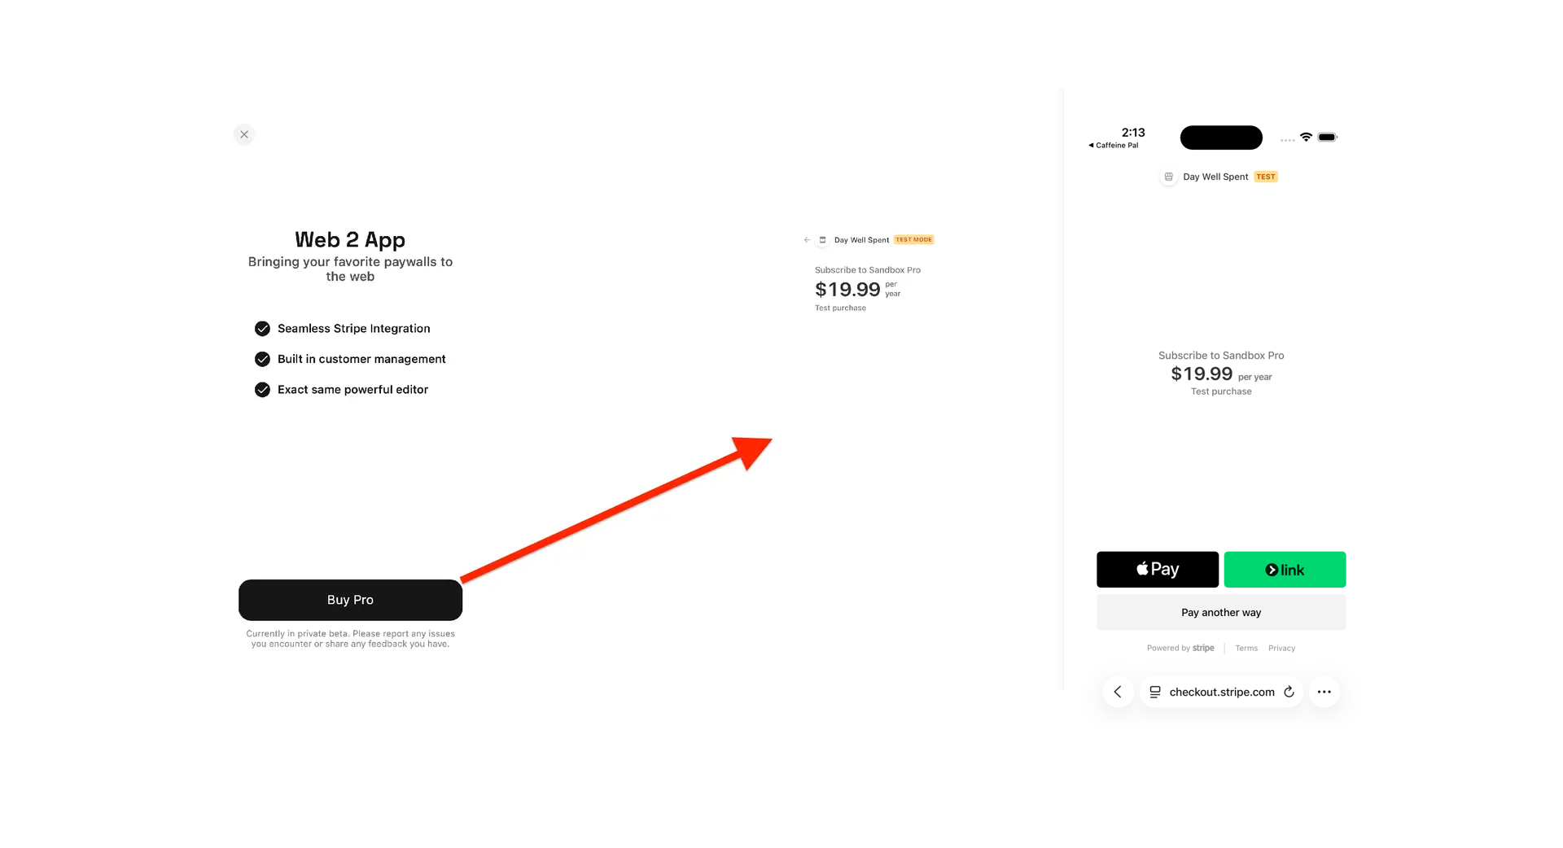The width and height of the screenshot is (1563, 848).
Task: Click the Buy Pro button
Action: click(350, 600)
